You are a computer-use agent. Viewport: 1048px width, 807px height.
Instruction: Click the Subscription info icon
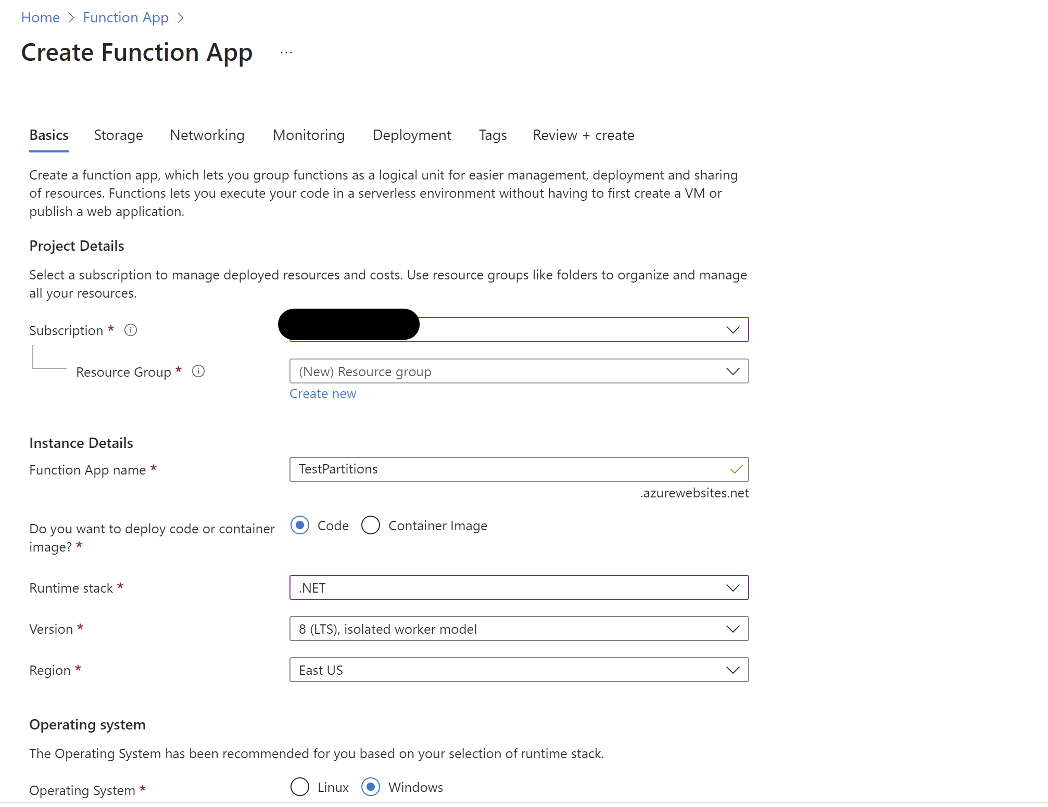131,330
